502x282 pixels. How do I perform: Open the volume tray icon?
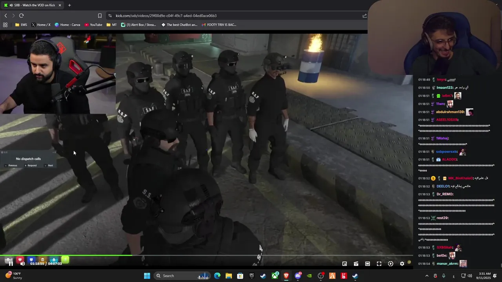[470, 276]
